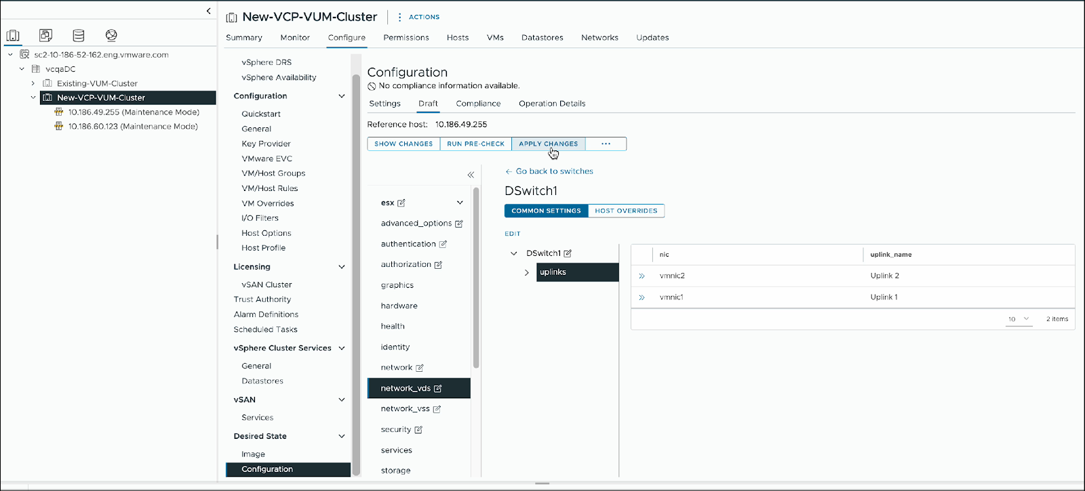
Task: Switch to the Settings sub-tab
Action: 385,104
